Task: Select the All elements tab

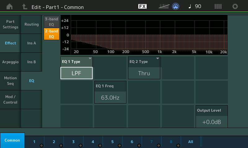Action: [x=191, y=142]
